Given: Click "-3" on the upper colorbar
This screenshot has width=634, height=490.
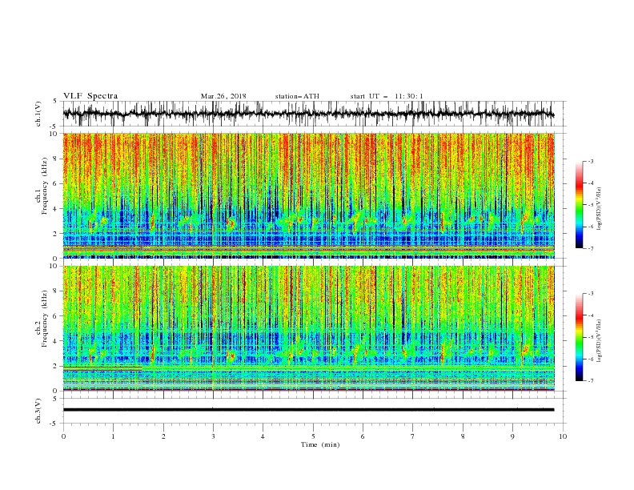Looking at the screenshot, I should [x=591, y=161].
